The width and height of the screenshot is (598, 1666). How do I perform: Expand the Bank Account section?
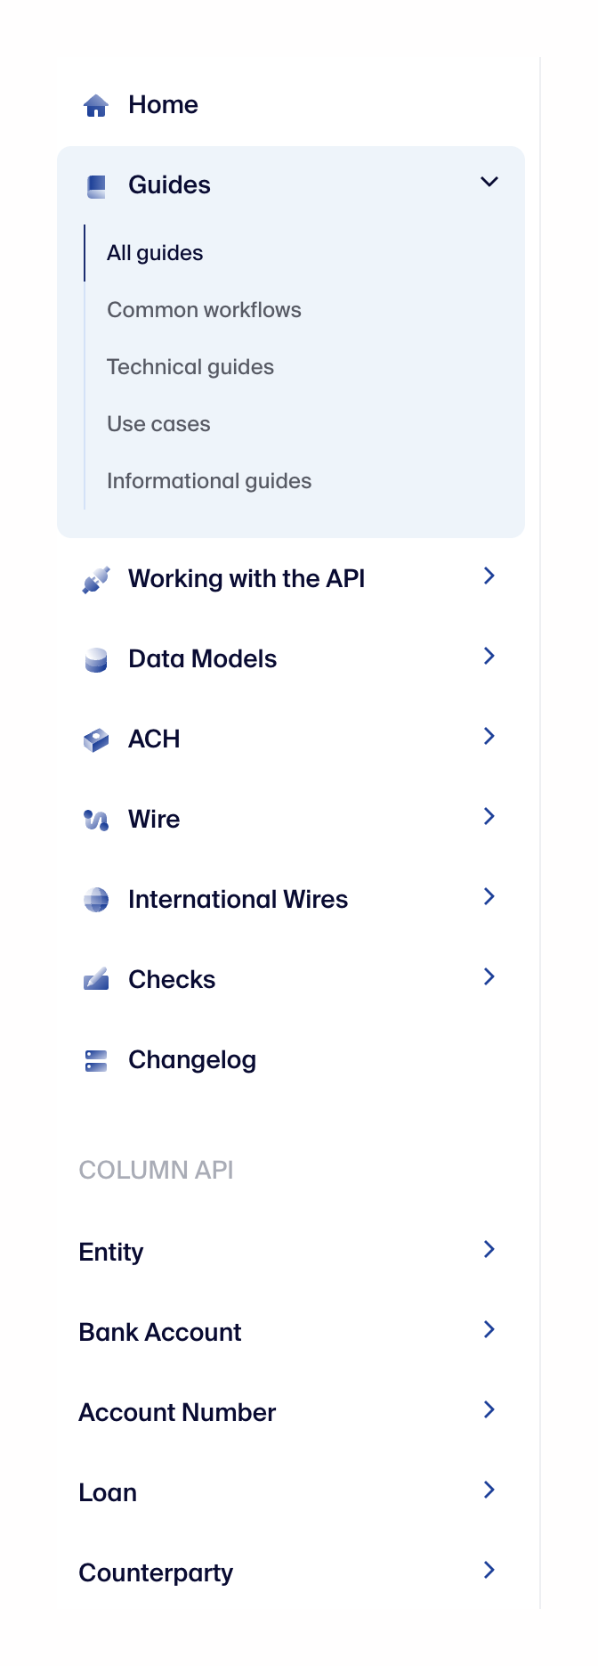[x=489, y=1329]
